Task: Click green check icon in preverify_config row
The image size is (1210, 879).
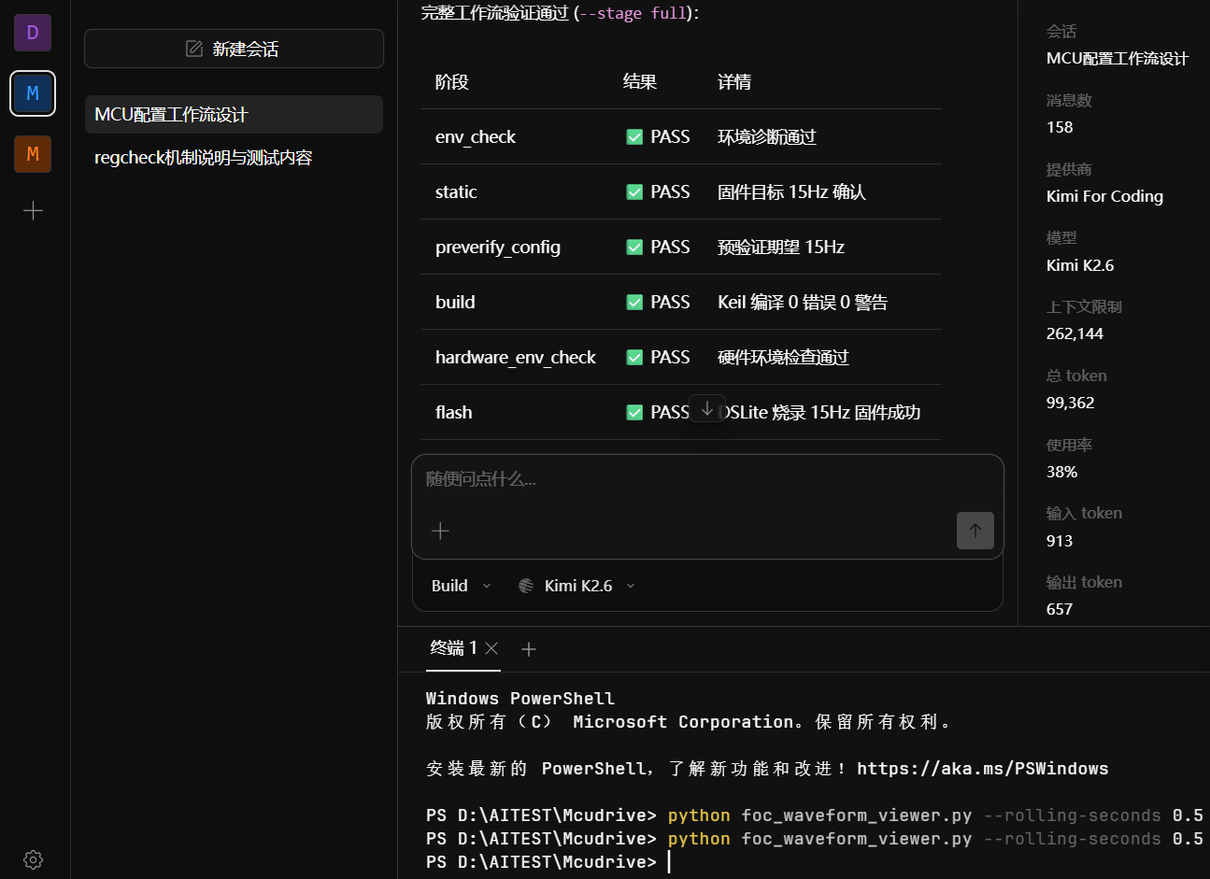Action: pyautogui.click(x=634, y=248)
